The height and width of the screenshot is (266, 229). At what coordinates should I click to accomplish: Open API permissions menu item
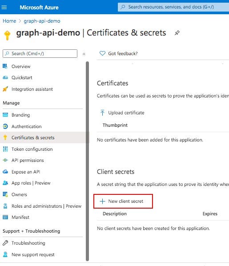click(x=28, y=161)
